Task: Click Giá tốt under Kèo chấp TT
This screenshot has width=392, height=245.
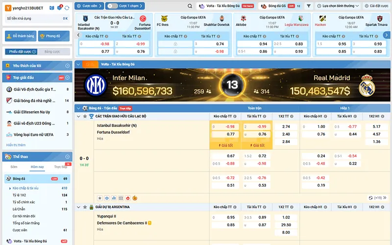Action: pyautogui.click(x=225, y=145)
